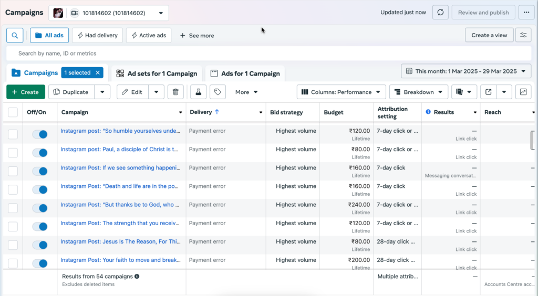
Task: Click the search magnifier icon button
Action: pyautogui.click(x=15, y=35)
